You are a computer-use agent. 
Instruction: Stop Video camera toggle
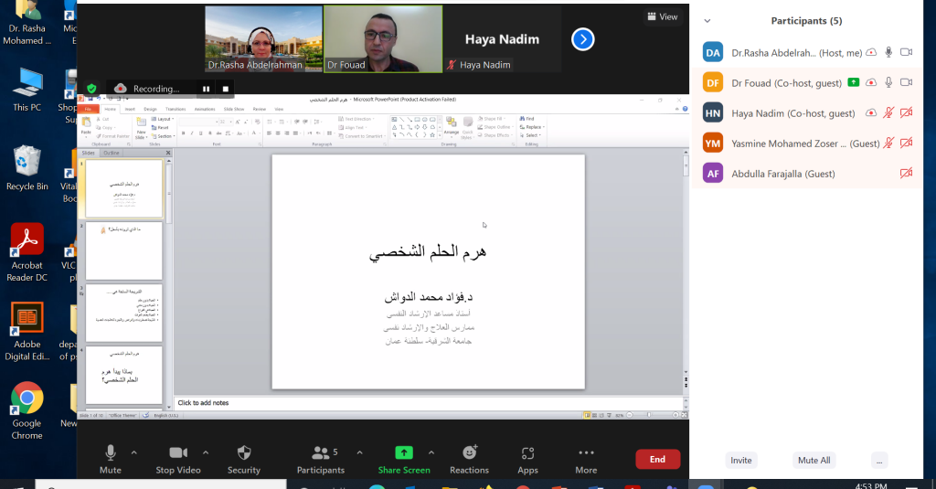[177, 453]
